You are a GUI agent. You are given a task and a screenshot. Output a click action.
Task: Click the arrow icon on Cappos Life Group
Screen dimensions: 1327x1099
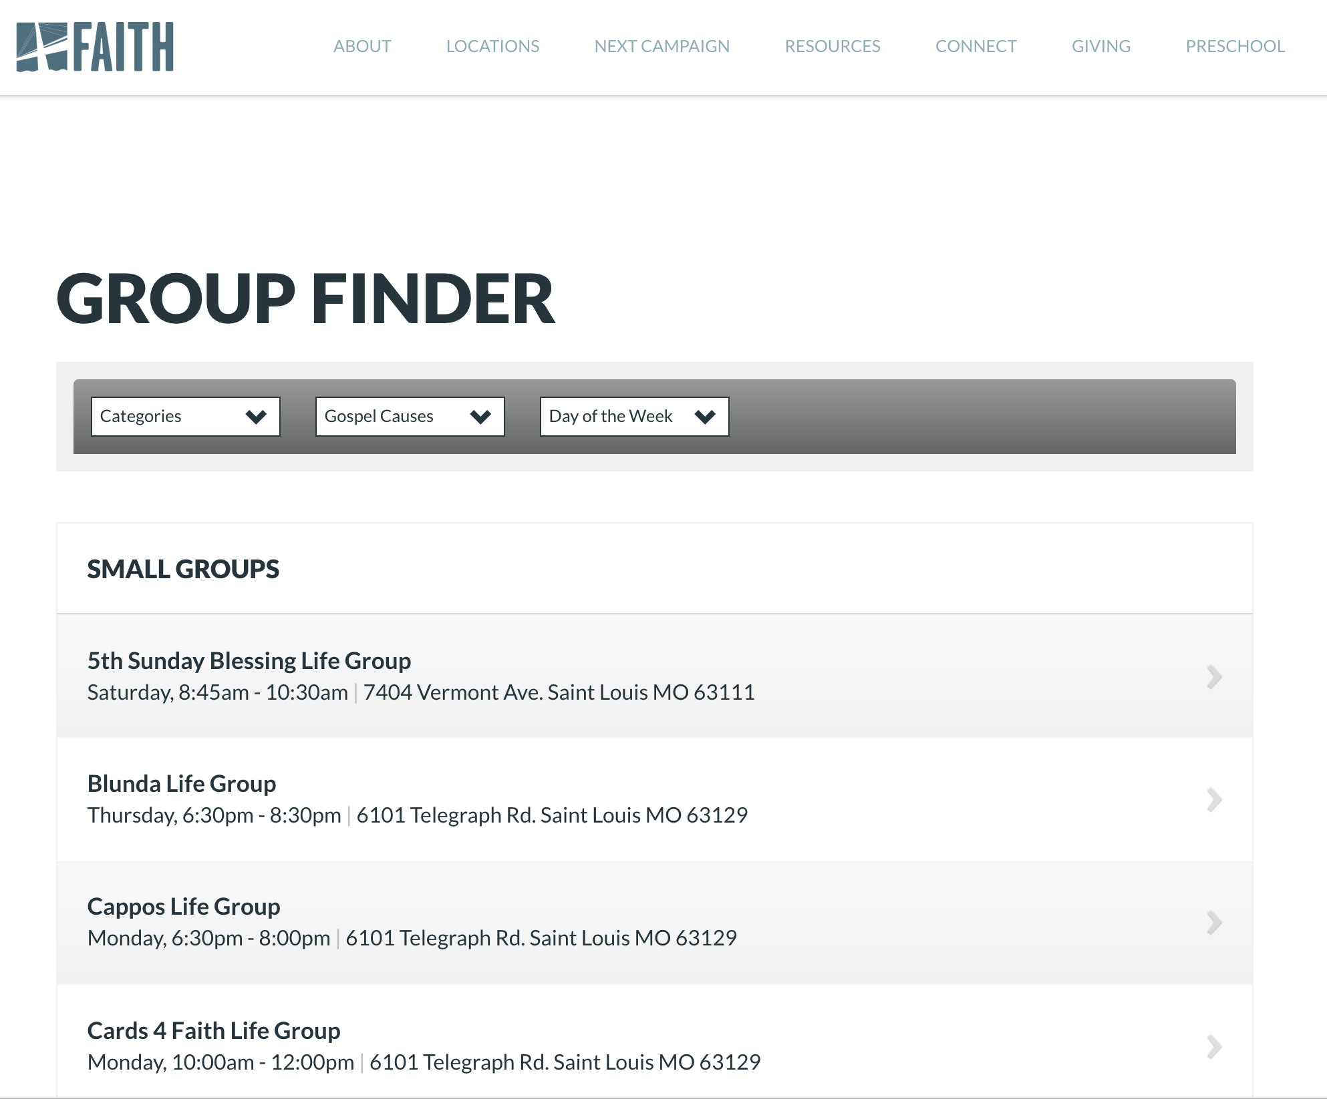1215,921
